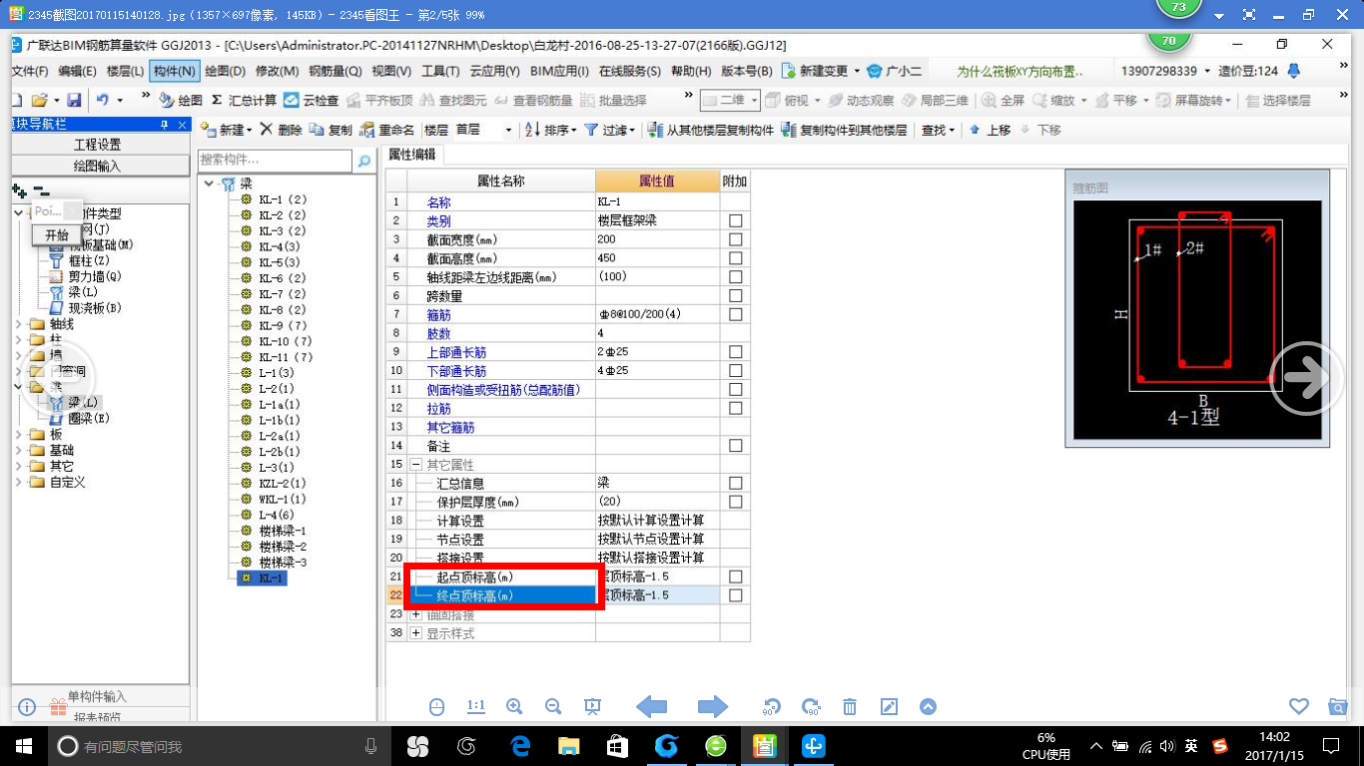This screenshot has width=1364, height=766.
Task: Click the add node plus icon in navigation panel
Action: pos(19,191)
